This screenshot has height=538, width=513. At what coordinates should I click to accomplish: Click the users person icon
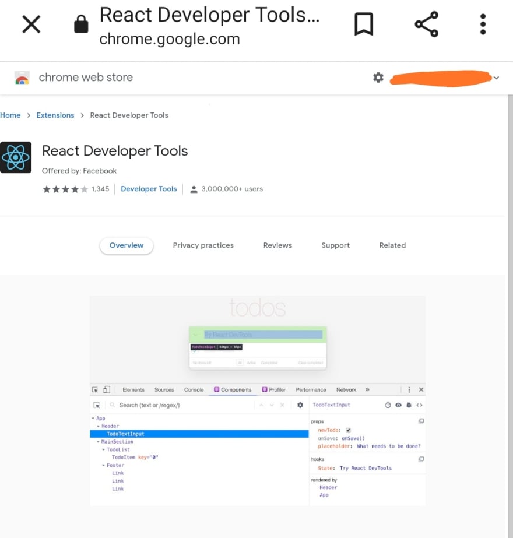tap(194, 189)
